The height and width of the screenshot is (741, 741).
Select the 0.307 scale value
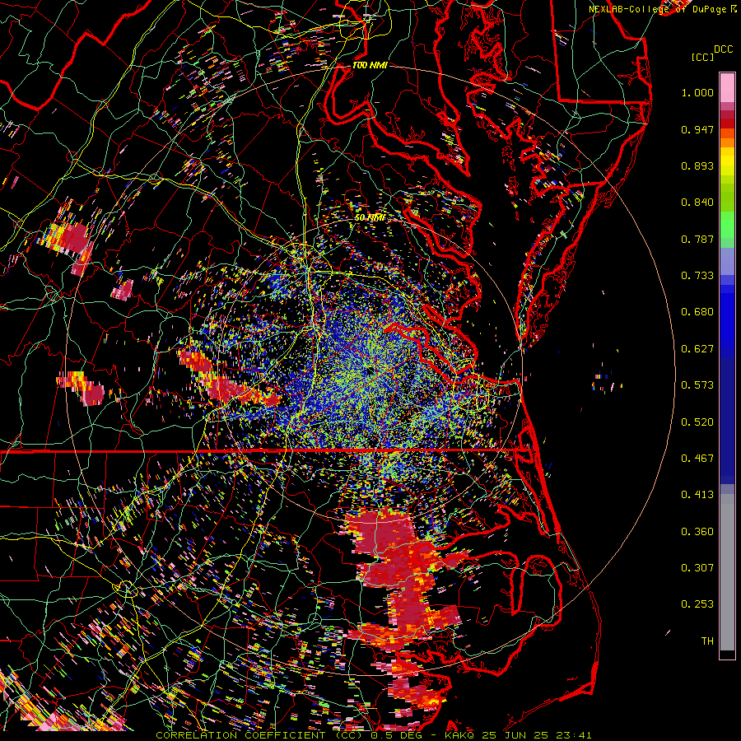(x=697, y=568)
